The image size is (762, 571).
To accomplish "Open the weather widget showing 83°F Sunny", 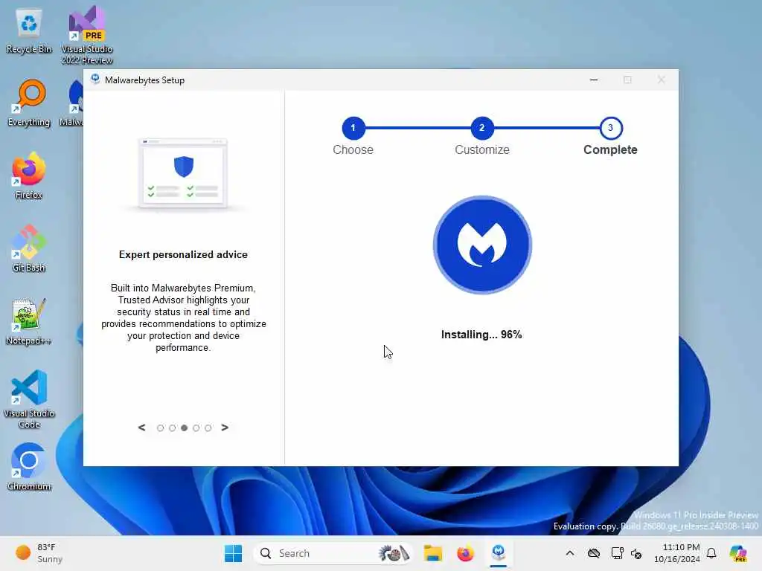I will [39, 553].
